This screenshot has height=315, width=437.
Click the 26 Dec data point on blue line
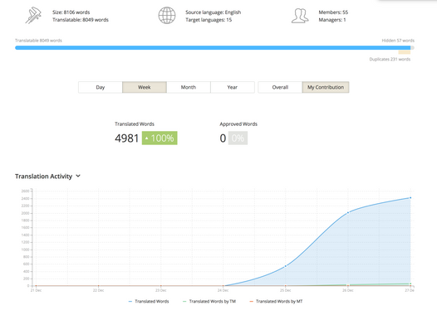click(348, 213)
